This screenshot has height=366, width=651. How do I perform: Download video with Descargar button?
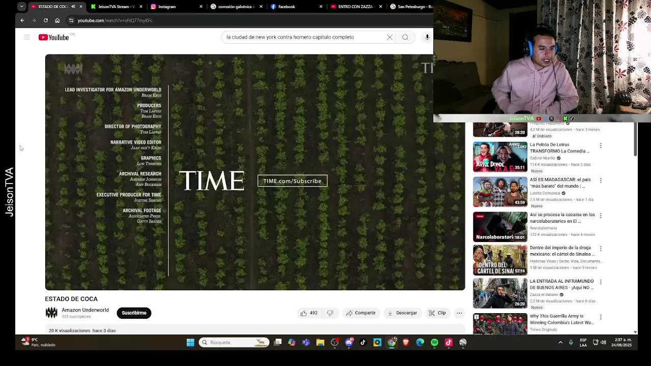[402, 313]
